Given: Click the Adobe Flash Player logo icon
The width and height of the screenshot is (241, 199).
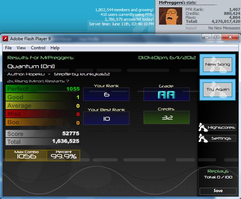Looking at the screenshot, I should pyautogui.click(x=5, y=39).
